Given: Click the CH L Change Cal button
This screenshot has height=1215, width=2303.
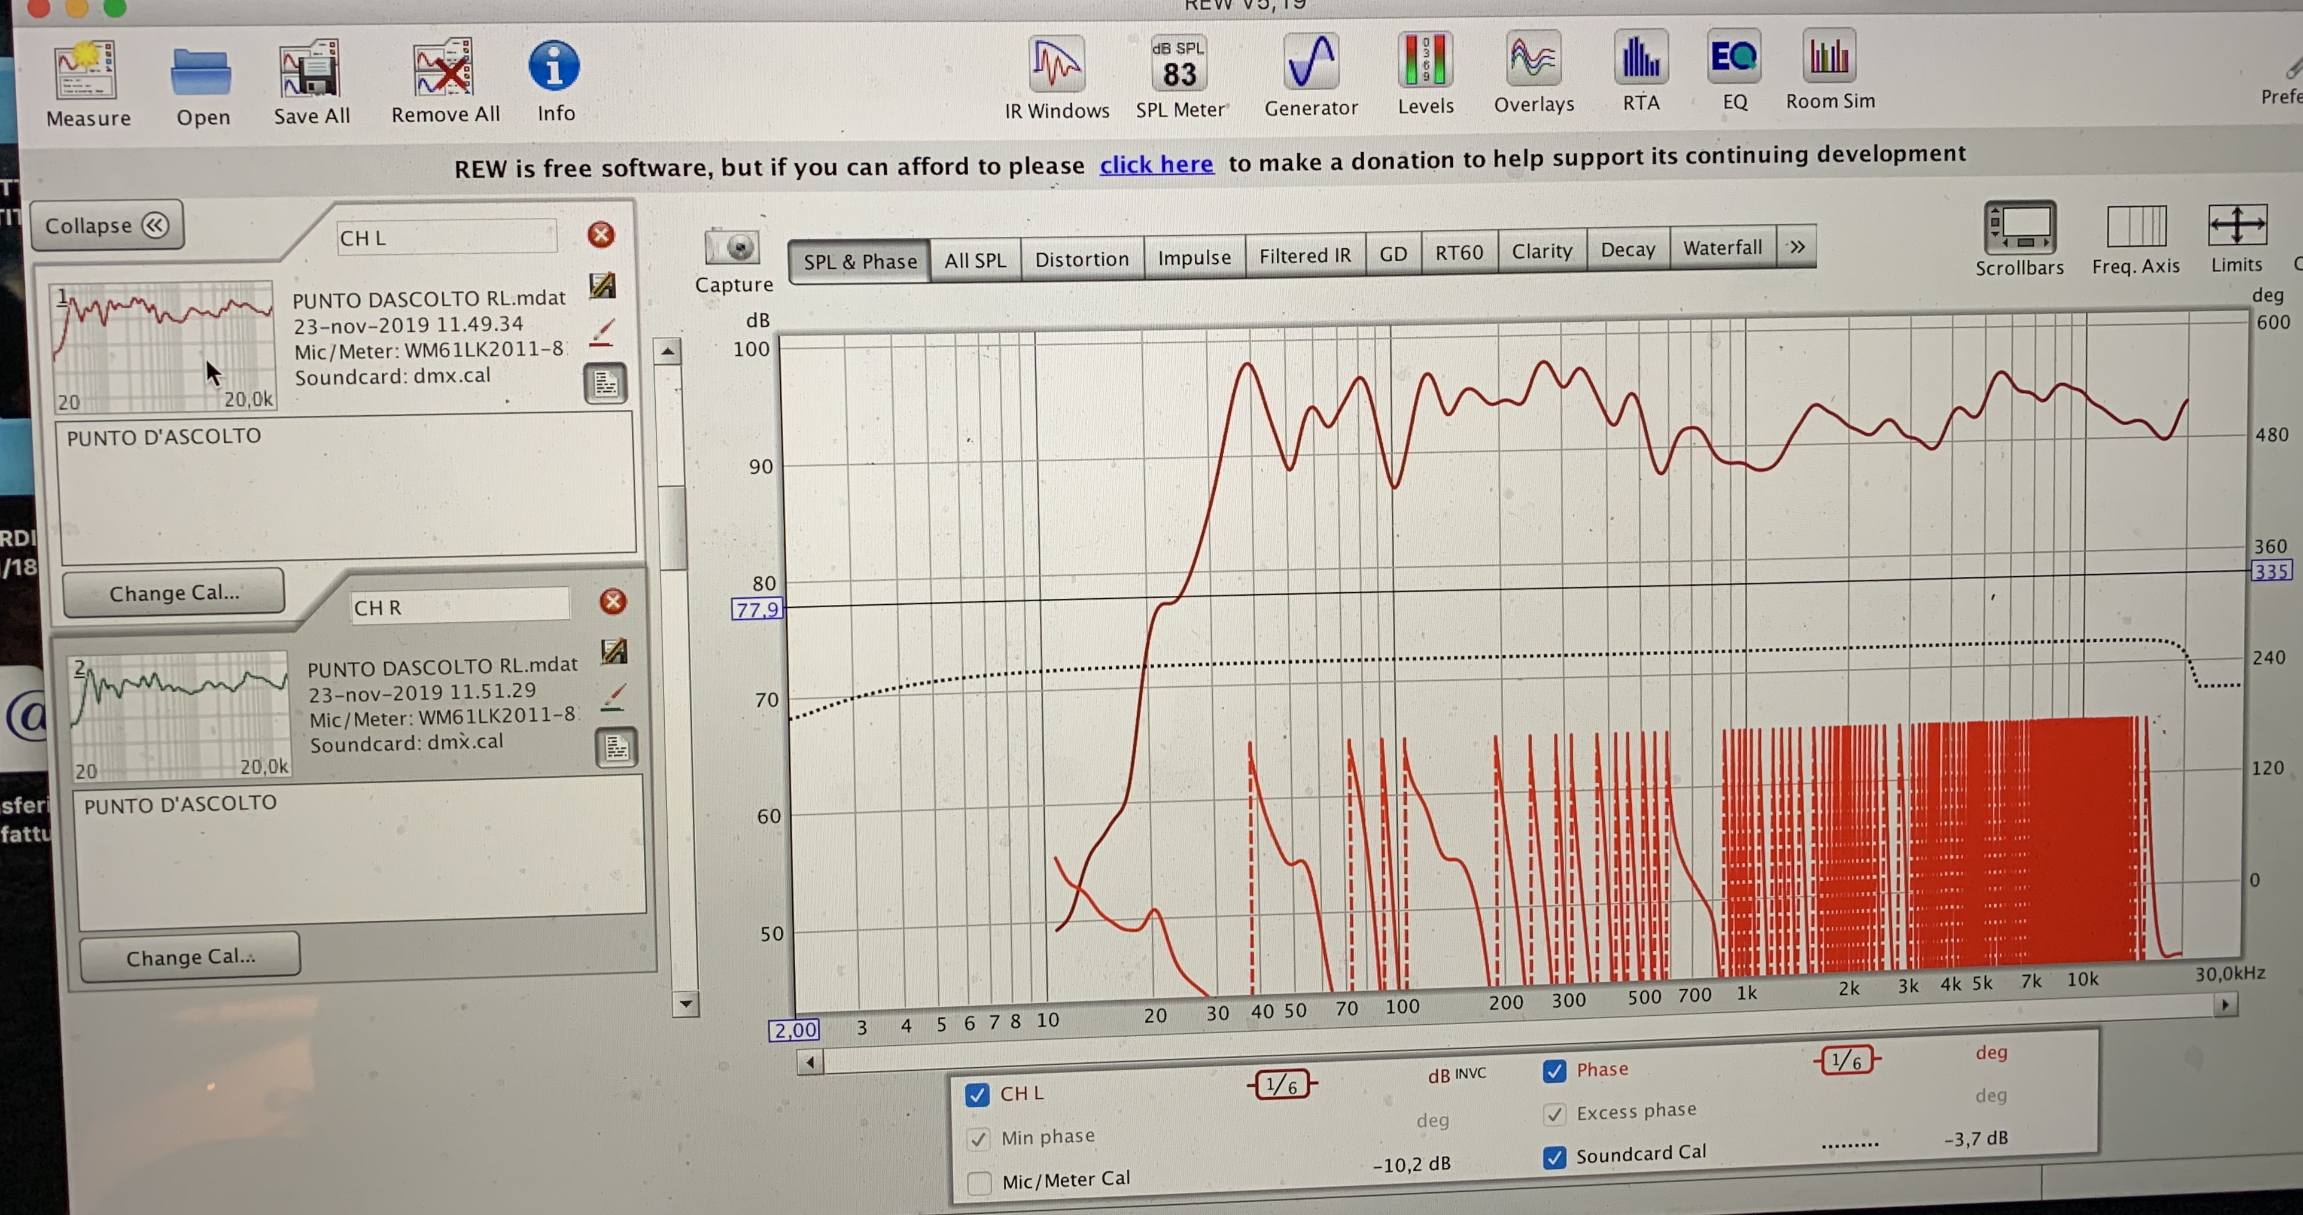Looking at the screenshot, I should [174, 593].
